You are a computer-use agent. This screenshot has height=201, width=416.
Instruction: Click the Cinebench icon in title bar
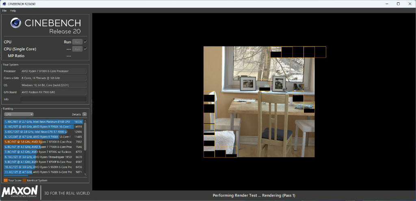click(x=4, y=4)
